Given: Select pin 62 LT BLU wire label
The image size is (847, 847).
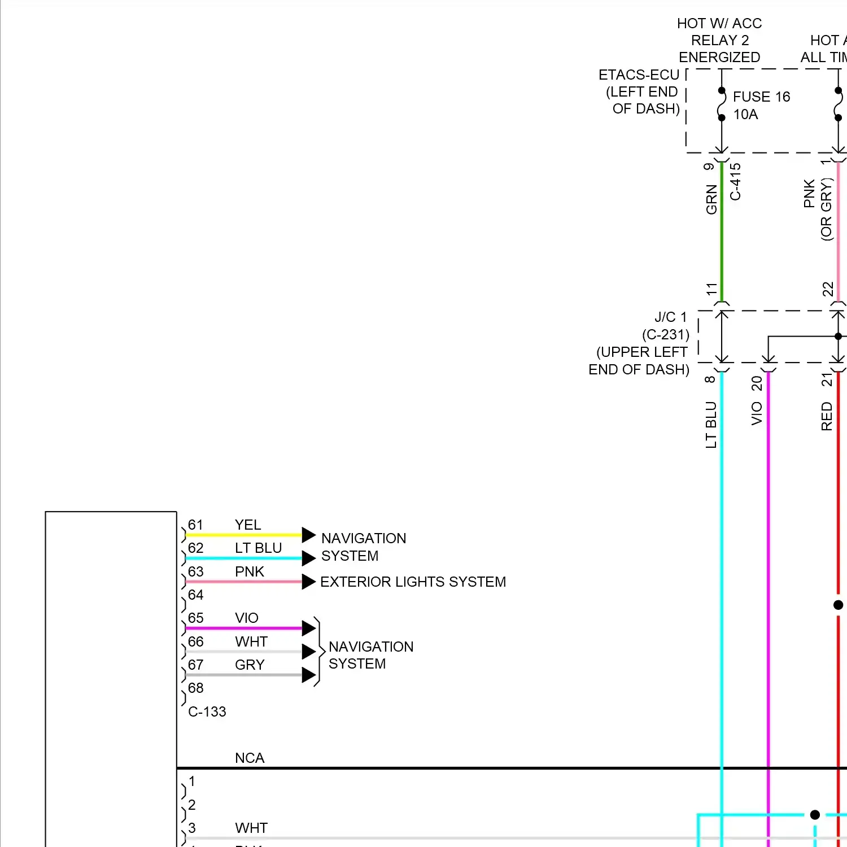Looking at the screenshot, I should coord(258,548).
